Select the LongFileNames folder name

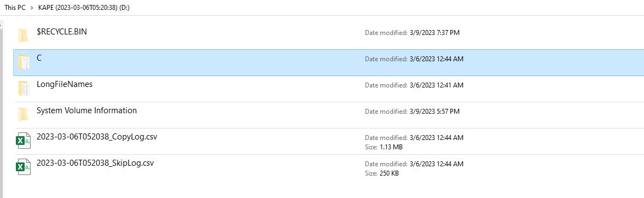click(65, 84)
